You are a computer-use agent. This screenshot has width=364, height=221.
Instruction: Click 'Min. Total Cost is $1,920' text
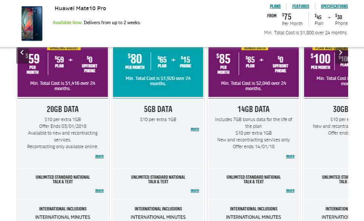(x=158, y=81)
